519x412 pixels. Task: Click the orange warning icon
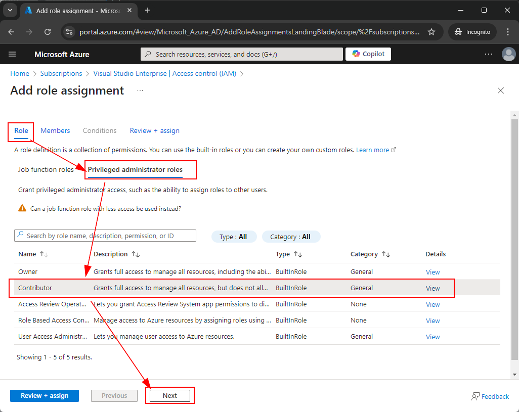[x=22, y=208]
